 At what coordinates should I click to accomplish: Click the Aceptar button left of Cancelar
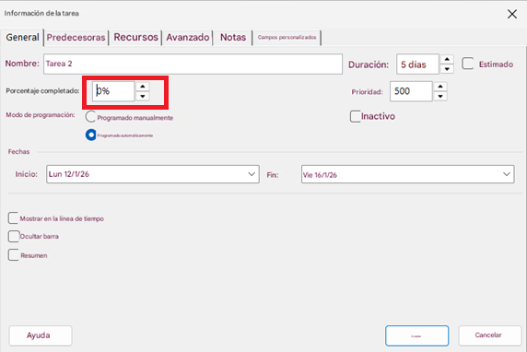416,335
